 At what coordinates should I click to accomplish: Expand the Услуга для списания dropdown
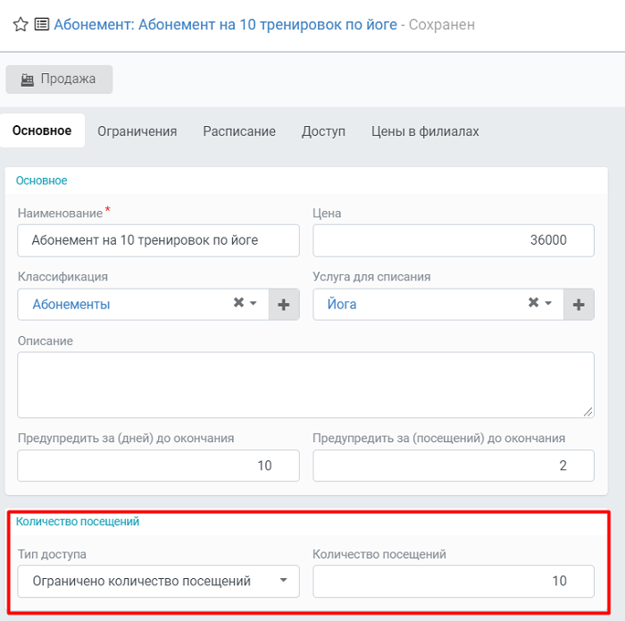coord(548,303)
